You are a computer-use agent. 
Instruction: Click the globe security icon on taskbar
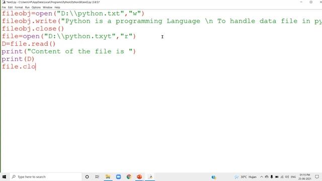pos(213,177)
